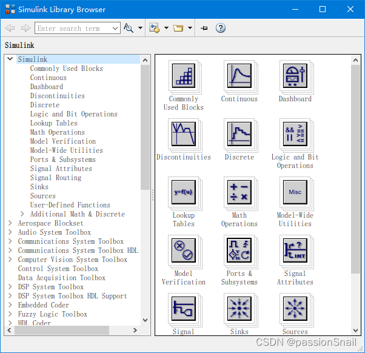365x353 pixels.
Task: Click block panel scroll up arrow
Action: coord(355,60)
